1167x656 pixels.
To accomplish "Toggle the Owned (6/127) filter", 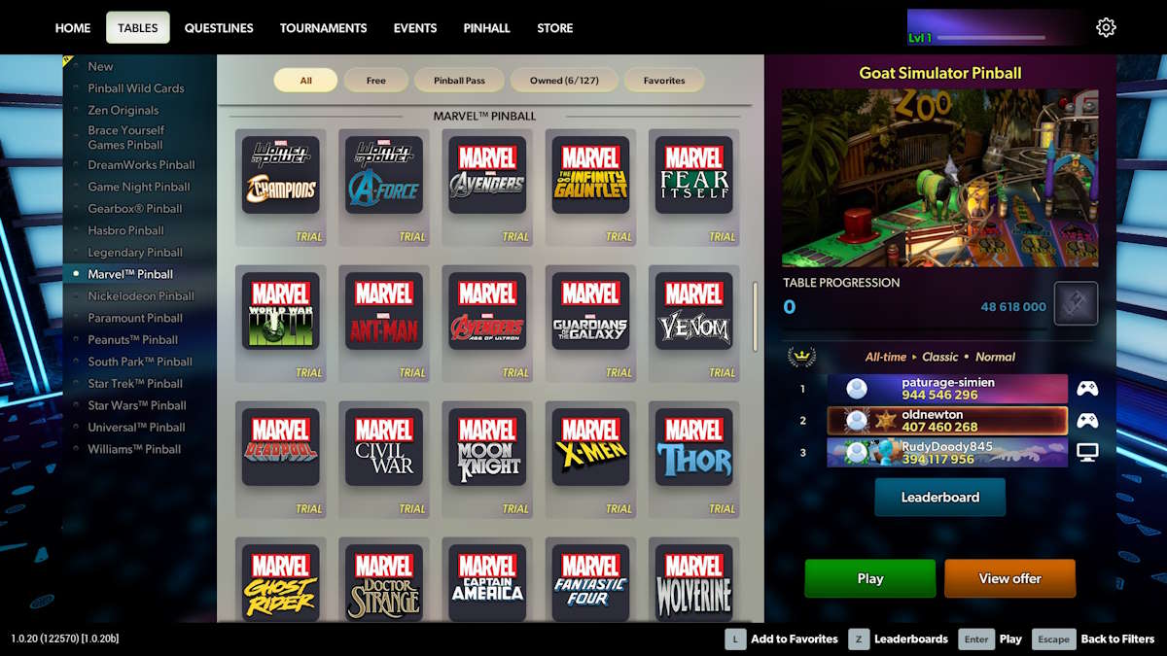I will (565, 81).
